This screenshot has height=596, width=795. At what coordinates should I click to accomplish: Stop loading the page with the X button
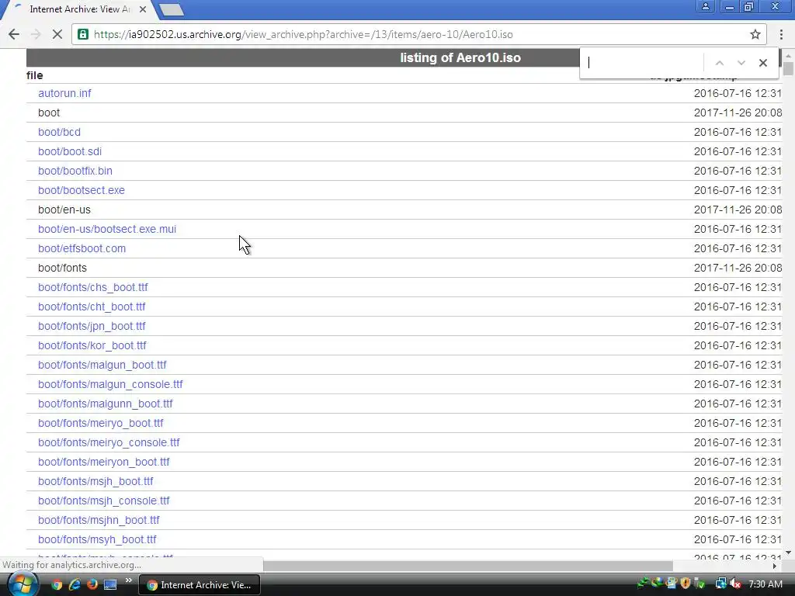57,34
